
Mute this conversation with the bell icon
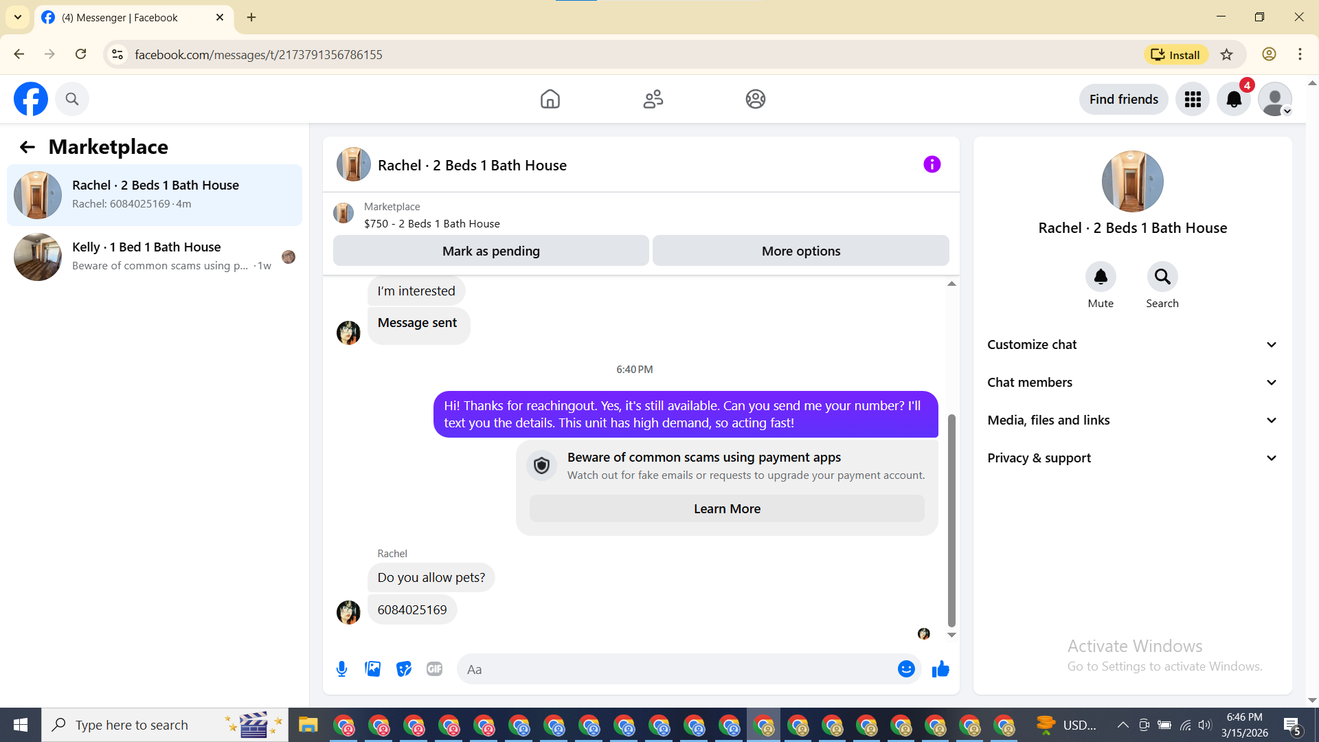coord(1101,276)
